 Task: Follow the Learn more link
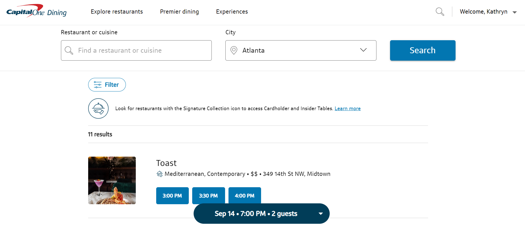pyautogui.click(x=348, y=108)
